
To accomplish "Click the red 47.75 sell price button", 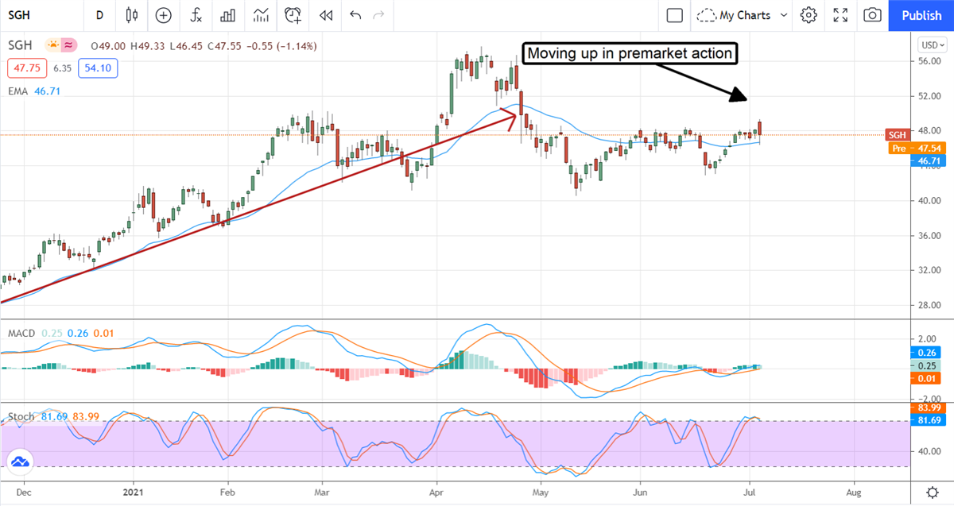I will click(x=24, y=68).
